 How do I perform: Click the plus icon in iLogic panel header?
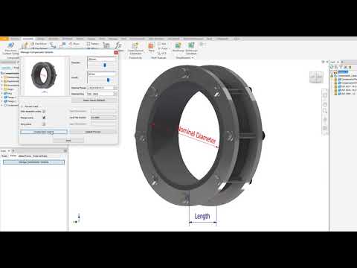click(x=13, y=150)
